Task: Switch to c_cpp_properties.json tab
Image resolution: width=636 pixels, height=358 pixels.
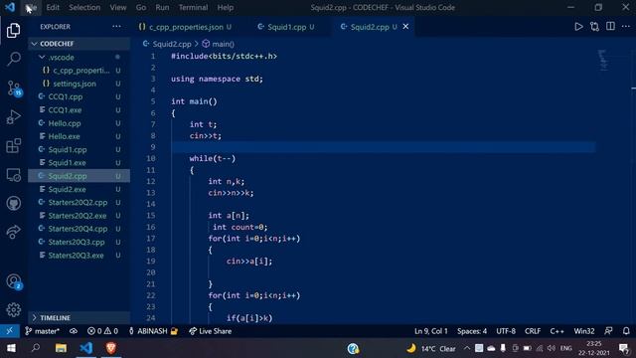Action: pyautogui.click(x=185, y=27)
